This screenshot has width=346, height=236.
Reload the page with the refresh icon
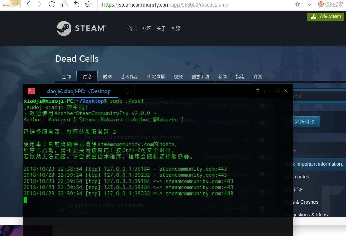click(52, 4)
